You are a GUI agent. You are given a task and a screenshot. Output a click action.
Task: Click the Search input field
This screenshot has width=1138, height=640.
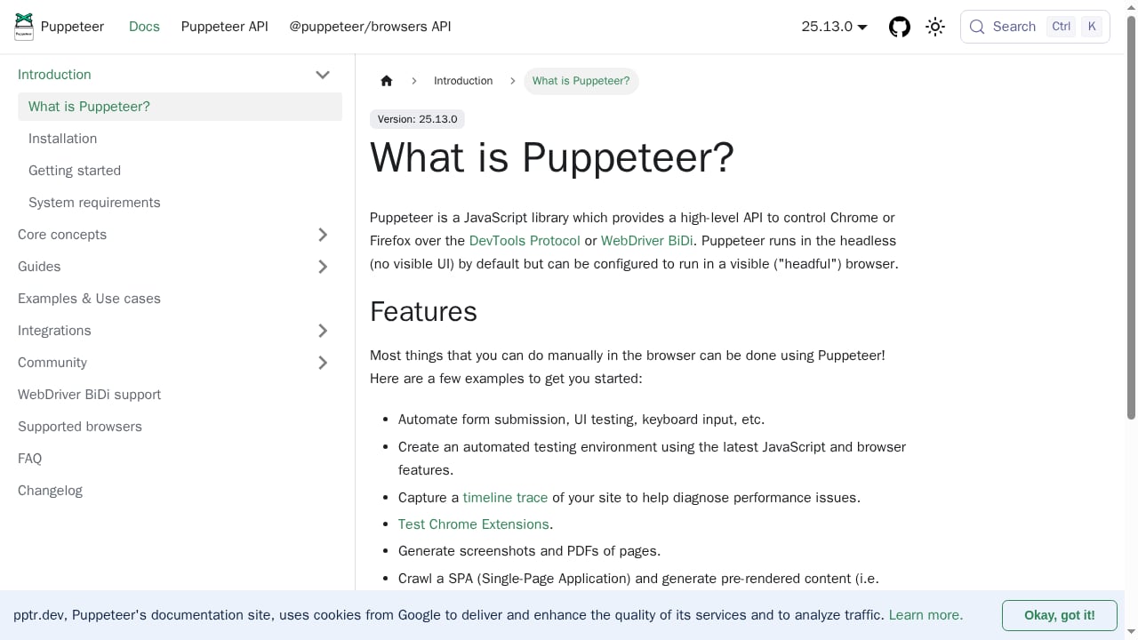point(1035,27)
